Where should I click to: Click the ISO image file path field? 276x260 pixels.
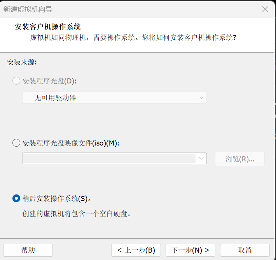[x=109, y=158]
